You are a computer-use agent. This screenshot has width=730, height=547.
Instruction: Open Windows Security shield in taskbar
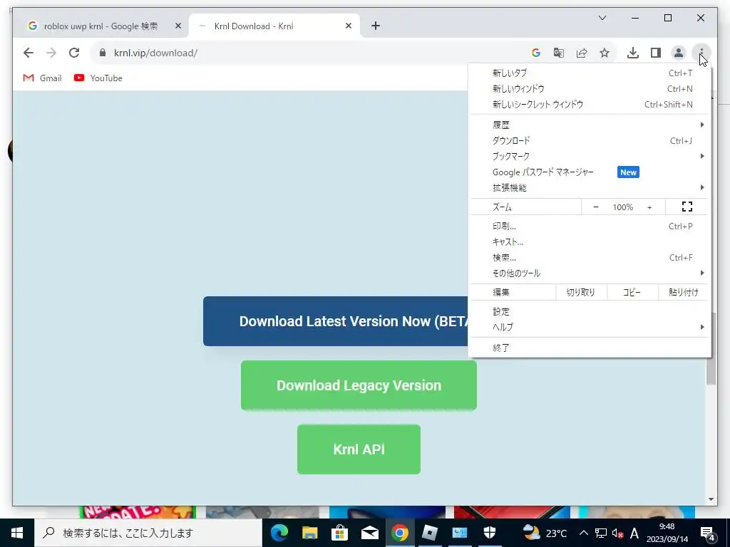click(x=489, y=533)
